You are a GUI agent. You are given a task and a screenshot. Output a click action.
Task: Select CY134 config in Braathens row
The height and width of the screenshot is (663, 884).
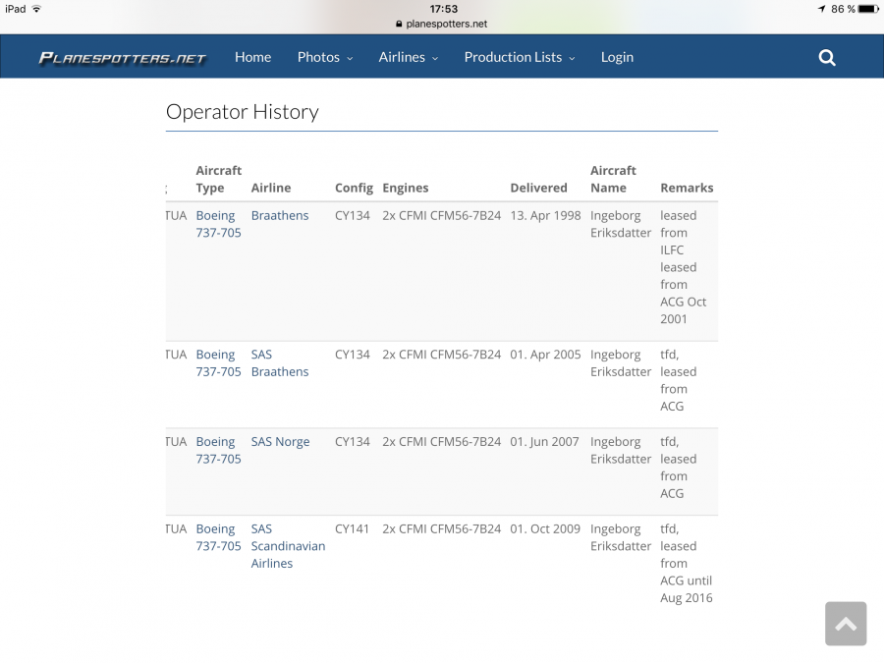coord(353,215)
